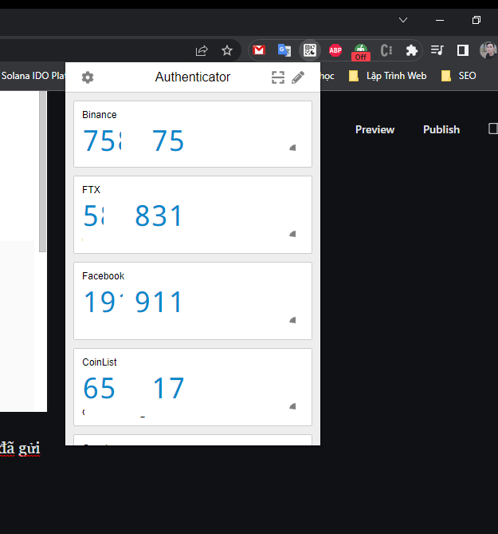The height and width of the screenshot is (534, 498).
Task: Click the Authenticator QR extension icon
Action: (310, 50)
